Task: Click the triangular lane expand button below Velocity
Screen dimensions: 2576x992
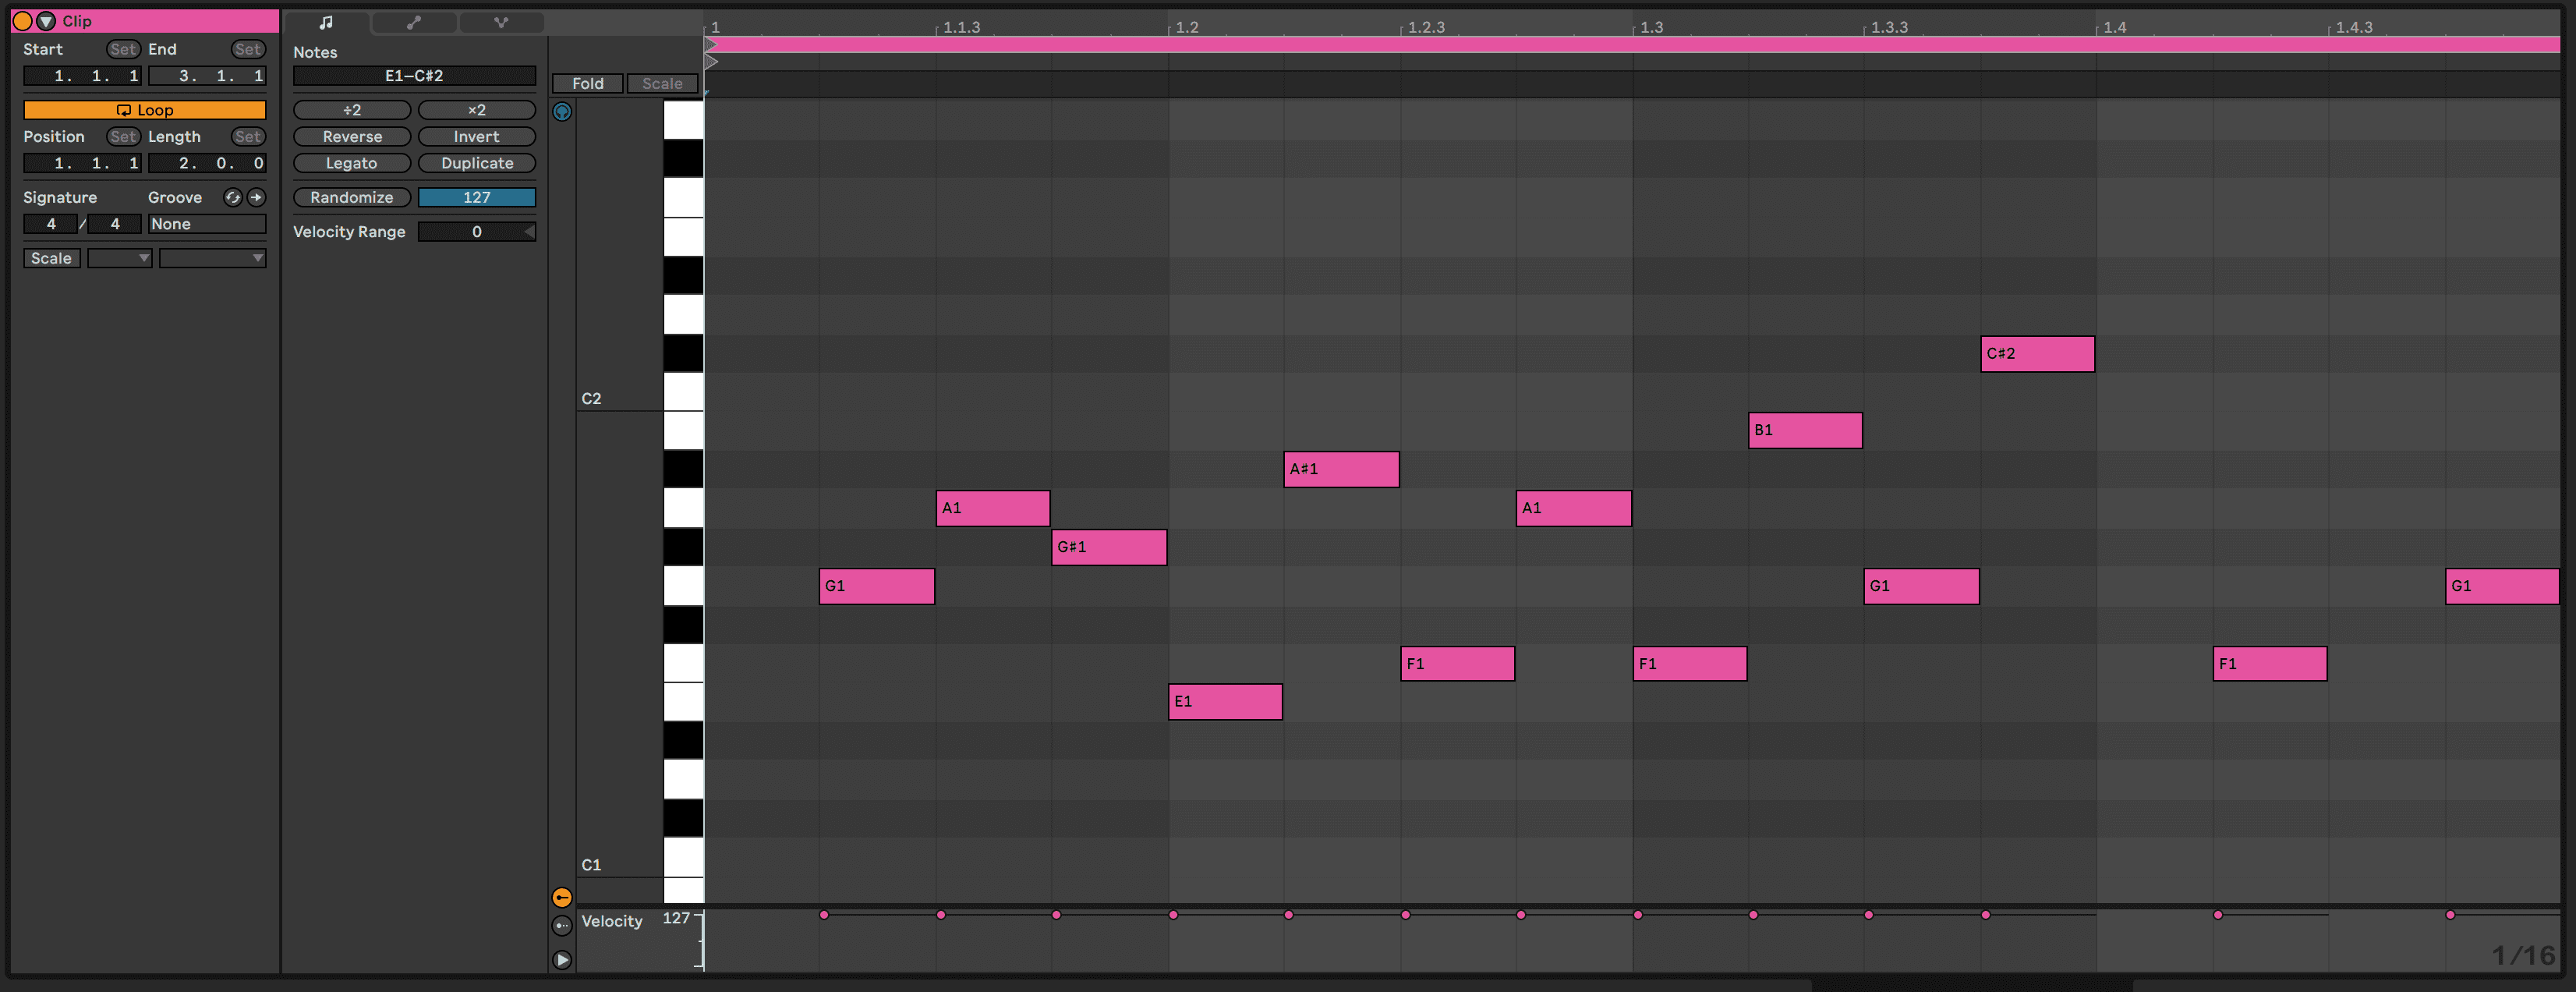Action: tap(562, 960)
